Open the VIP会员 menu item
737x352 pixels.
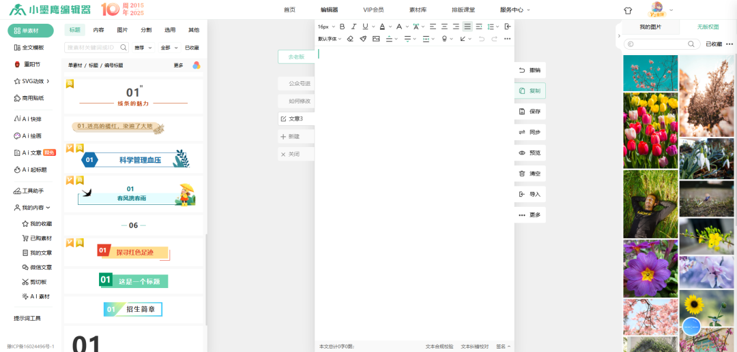(x=373, y=10)
